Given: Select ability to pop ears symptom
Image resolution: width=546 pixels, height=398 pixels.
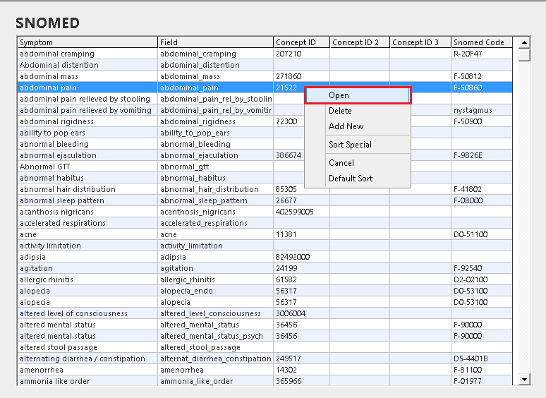Looking at the screenshot, I should [87, 133].
